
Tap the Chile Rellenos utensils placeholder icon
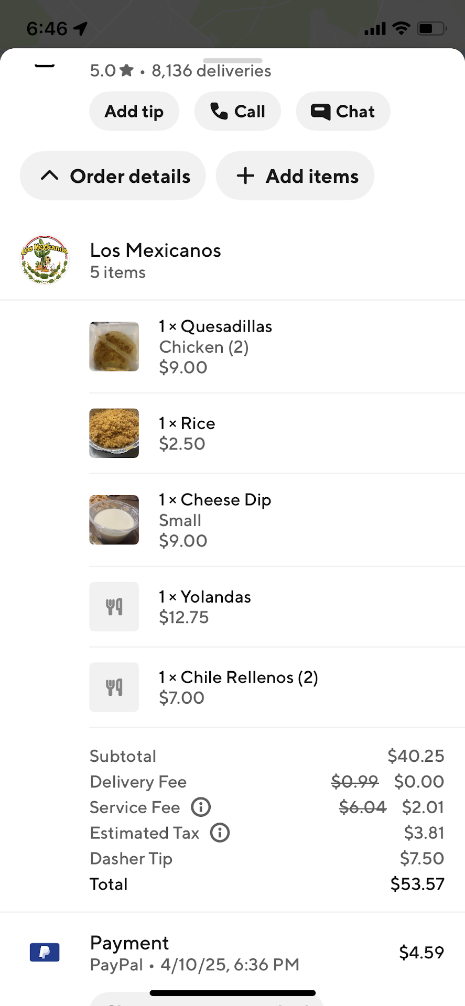(114, 687)
